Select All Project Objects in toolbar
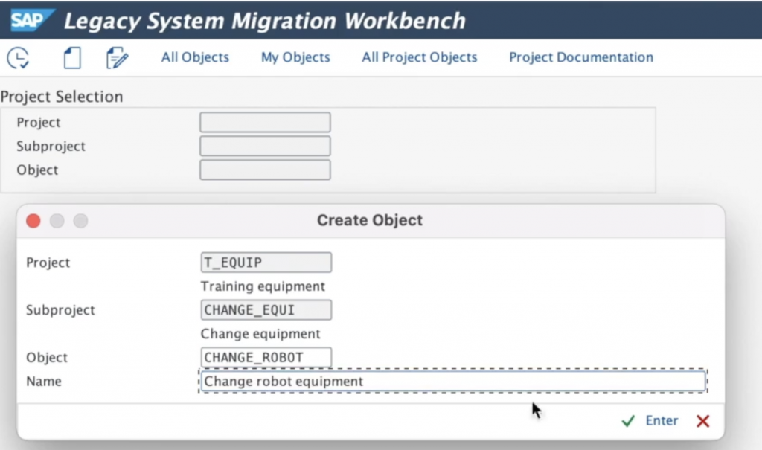Viewport: 762px width, 450px height. pos(419,57)
